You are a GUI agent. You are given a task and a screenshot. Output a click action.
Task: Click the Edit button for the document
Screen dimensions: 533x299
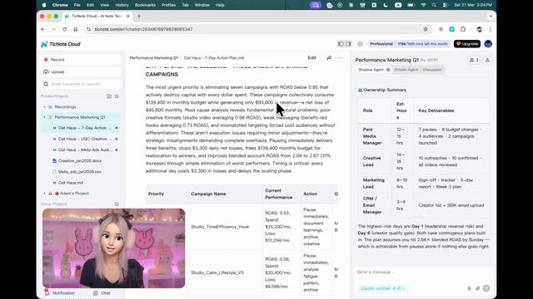click(312, 58)
